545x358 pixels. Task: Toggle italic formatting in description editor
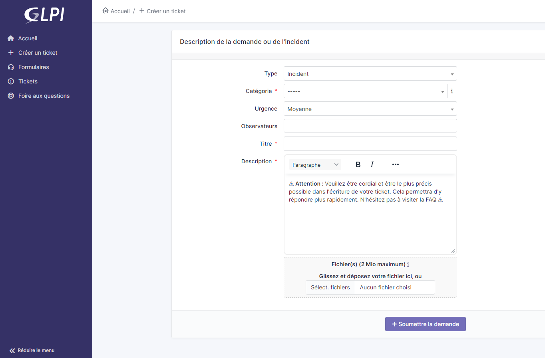[372, 164]
